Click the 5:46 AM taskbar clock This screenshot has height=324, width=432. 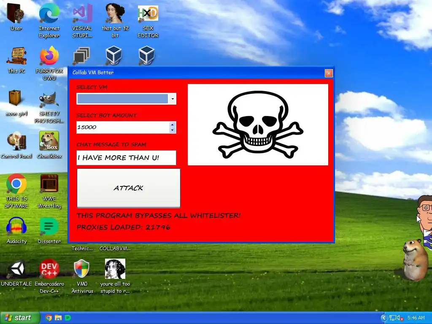tap(416, 318)
